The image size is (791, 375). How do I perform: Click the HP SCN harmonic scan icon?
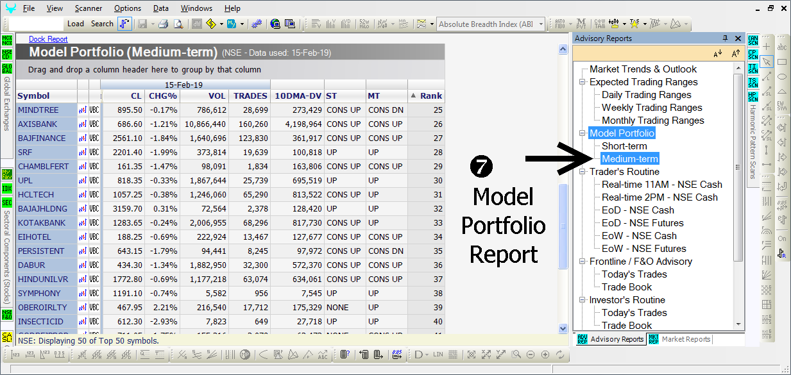(x=753, y=97)
